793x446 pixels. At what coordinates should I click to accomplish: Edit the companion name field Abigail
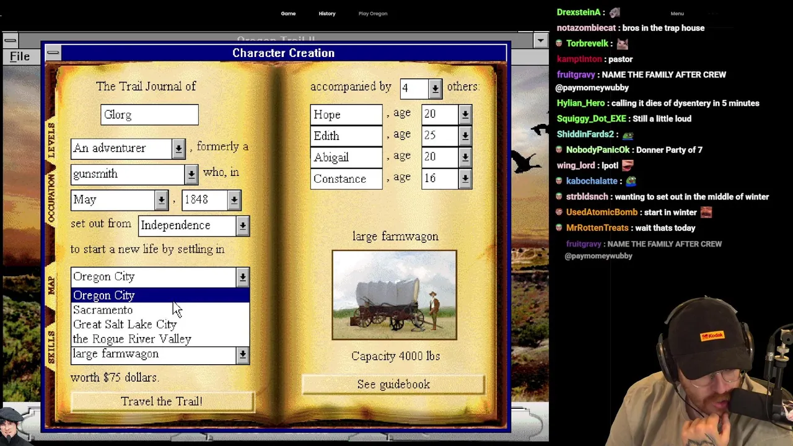click(x=346, y=157)
